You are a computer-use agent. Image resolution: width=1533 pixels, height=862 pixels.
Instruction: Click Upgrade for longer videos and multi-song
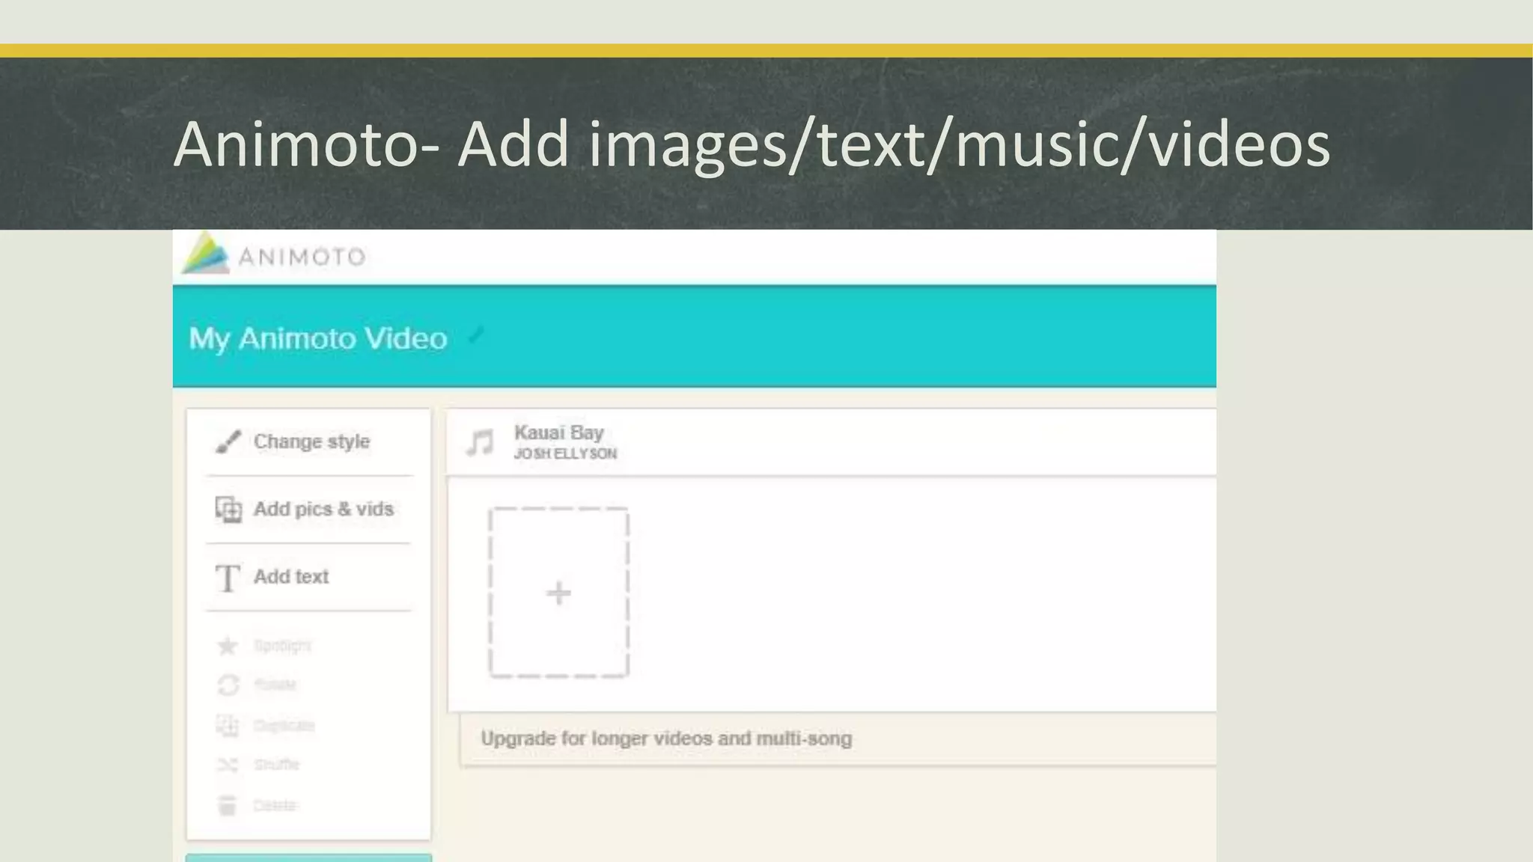click(x=666, y=739)
